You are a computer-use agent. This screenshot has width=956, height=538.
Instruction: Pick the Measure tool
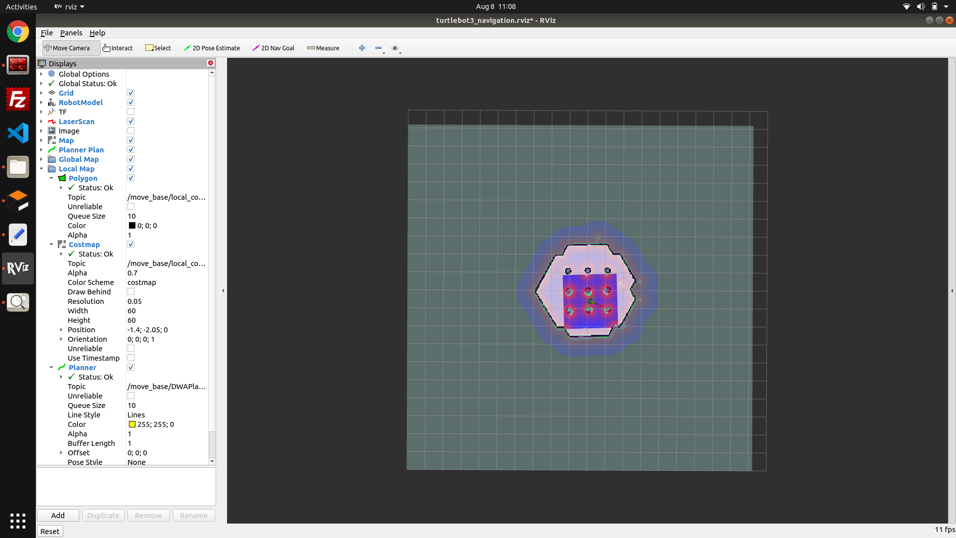(x=323, y=48)
